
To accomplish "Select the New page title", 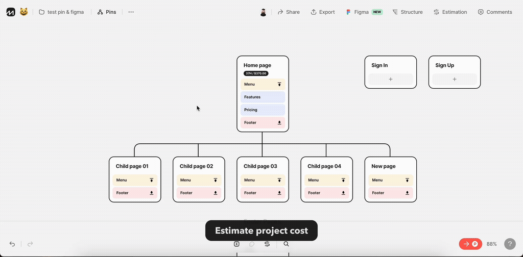I will [x=384, y=166].
